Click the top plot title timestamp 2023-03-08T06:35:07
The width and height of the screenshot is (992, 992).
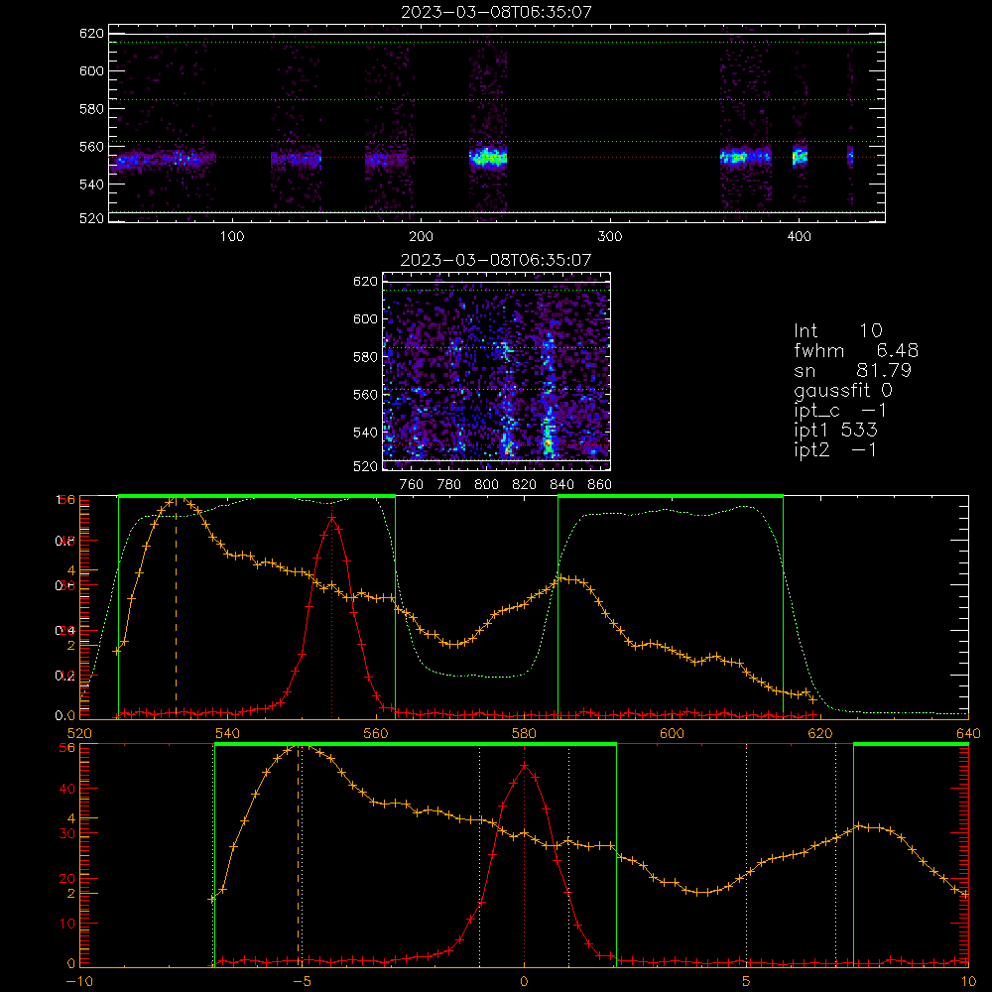(496, 12)
